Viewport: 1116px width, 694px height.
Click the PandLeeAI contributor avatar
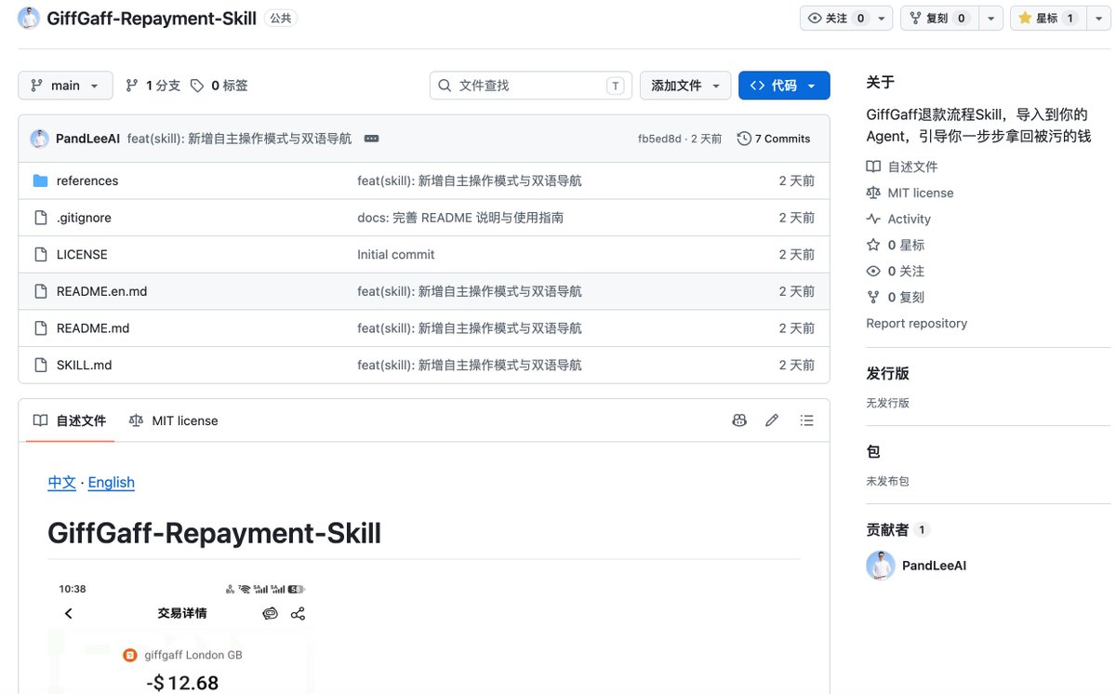881,566
